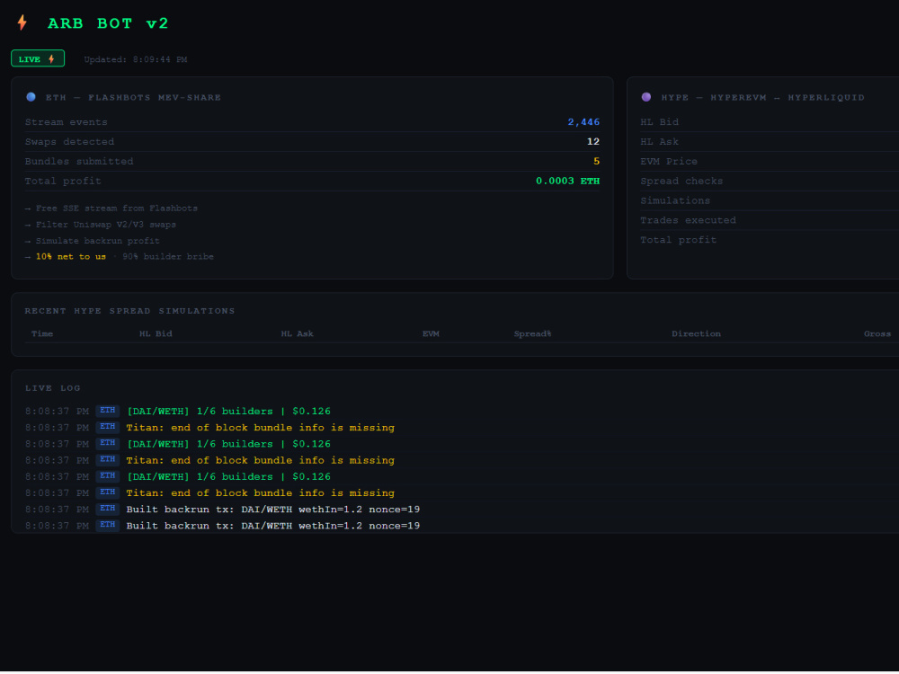Click the Spread% column header
This screenshot has width=899, height=674.
click(532, 334)
